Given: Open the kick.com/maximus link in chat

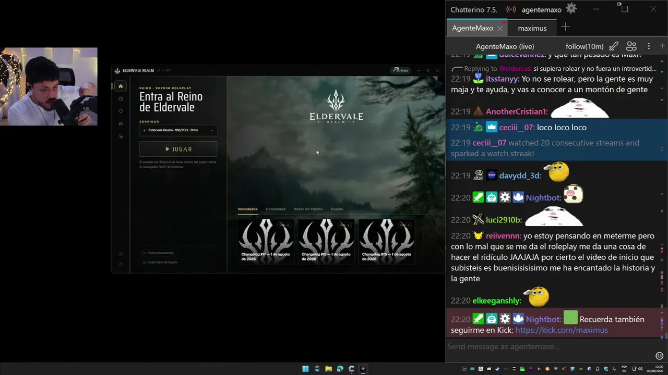Looking at the screenshot, I should (562, 330).
